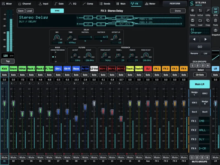The image size is (220, 165).
Task: Adjust the FEED R knob
Action: pyautogui.click(x=132, y=55)
